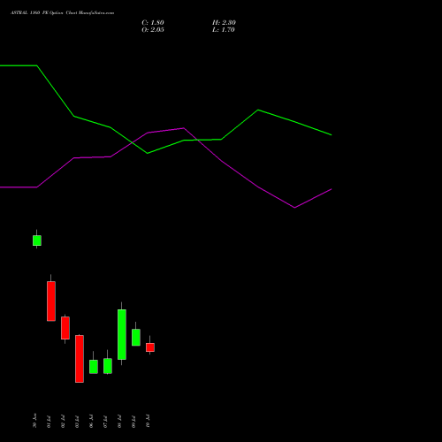Click the green candlestick for 07 Jul
This screenshot has width=442, height=442.
click(x=108, y=366)
